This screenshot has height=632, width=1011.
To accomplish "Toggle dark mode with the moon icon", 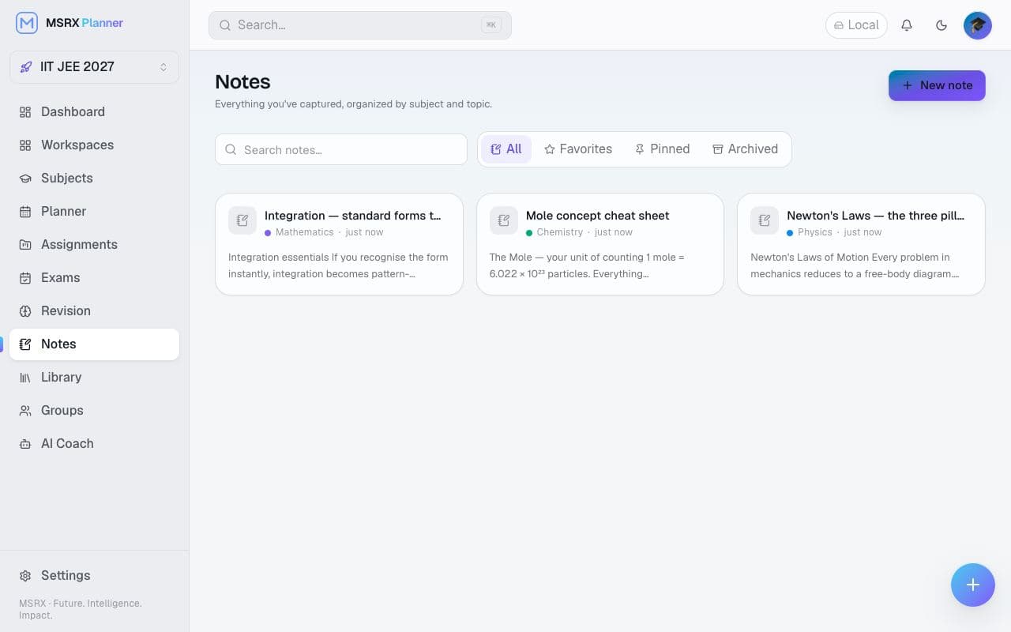I will (x=941, y=25).
